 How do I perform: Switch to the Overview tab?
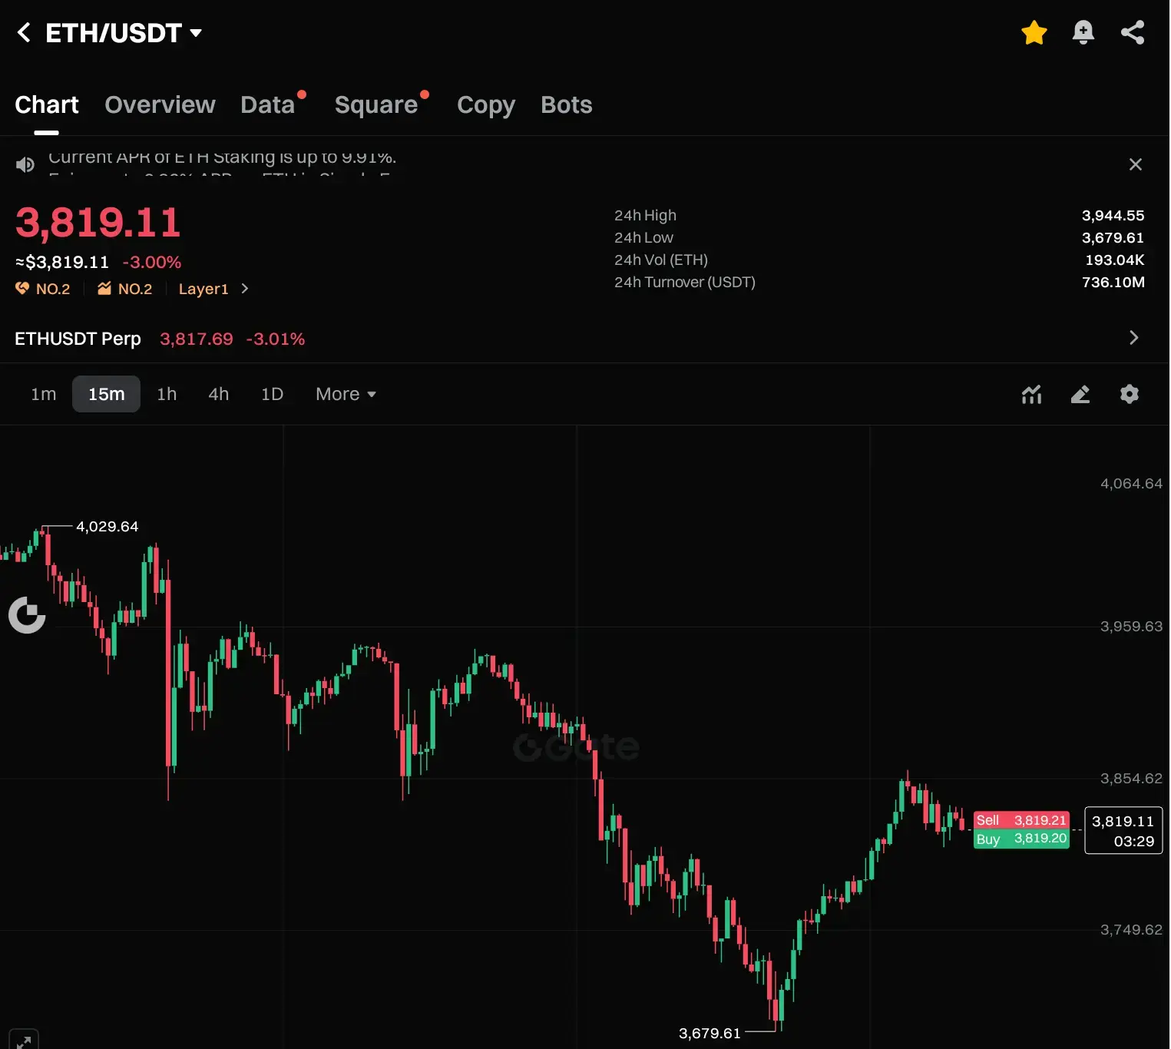pos(160,104)
